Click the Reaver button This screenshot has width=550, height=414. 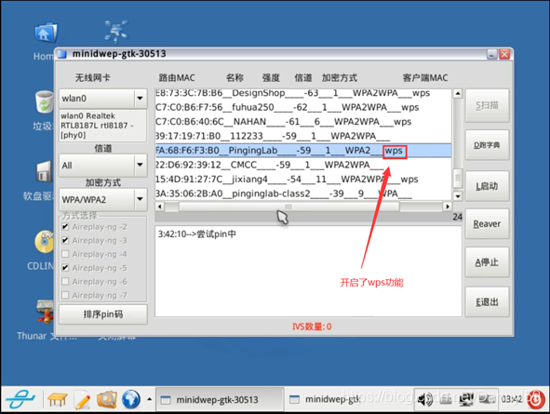(x=487, y=224)
